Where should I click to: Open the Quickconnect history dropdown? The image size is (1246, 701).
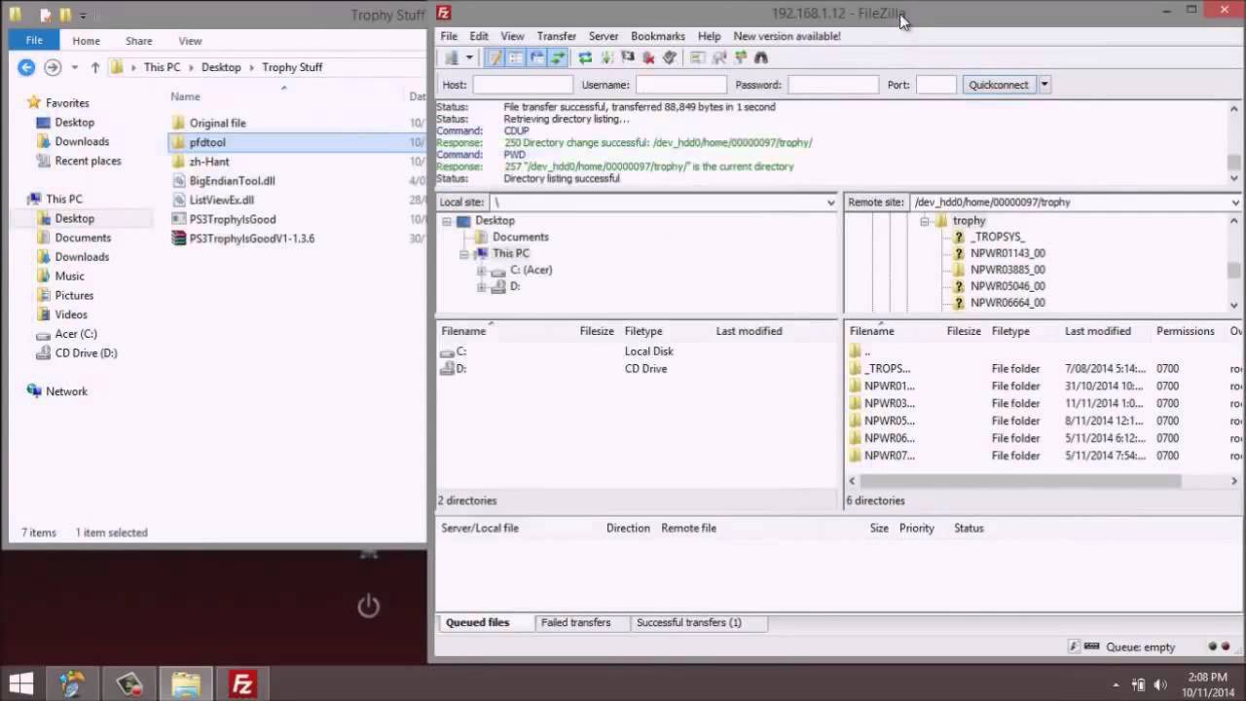click(x=1044, y=85)
